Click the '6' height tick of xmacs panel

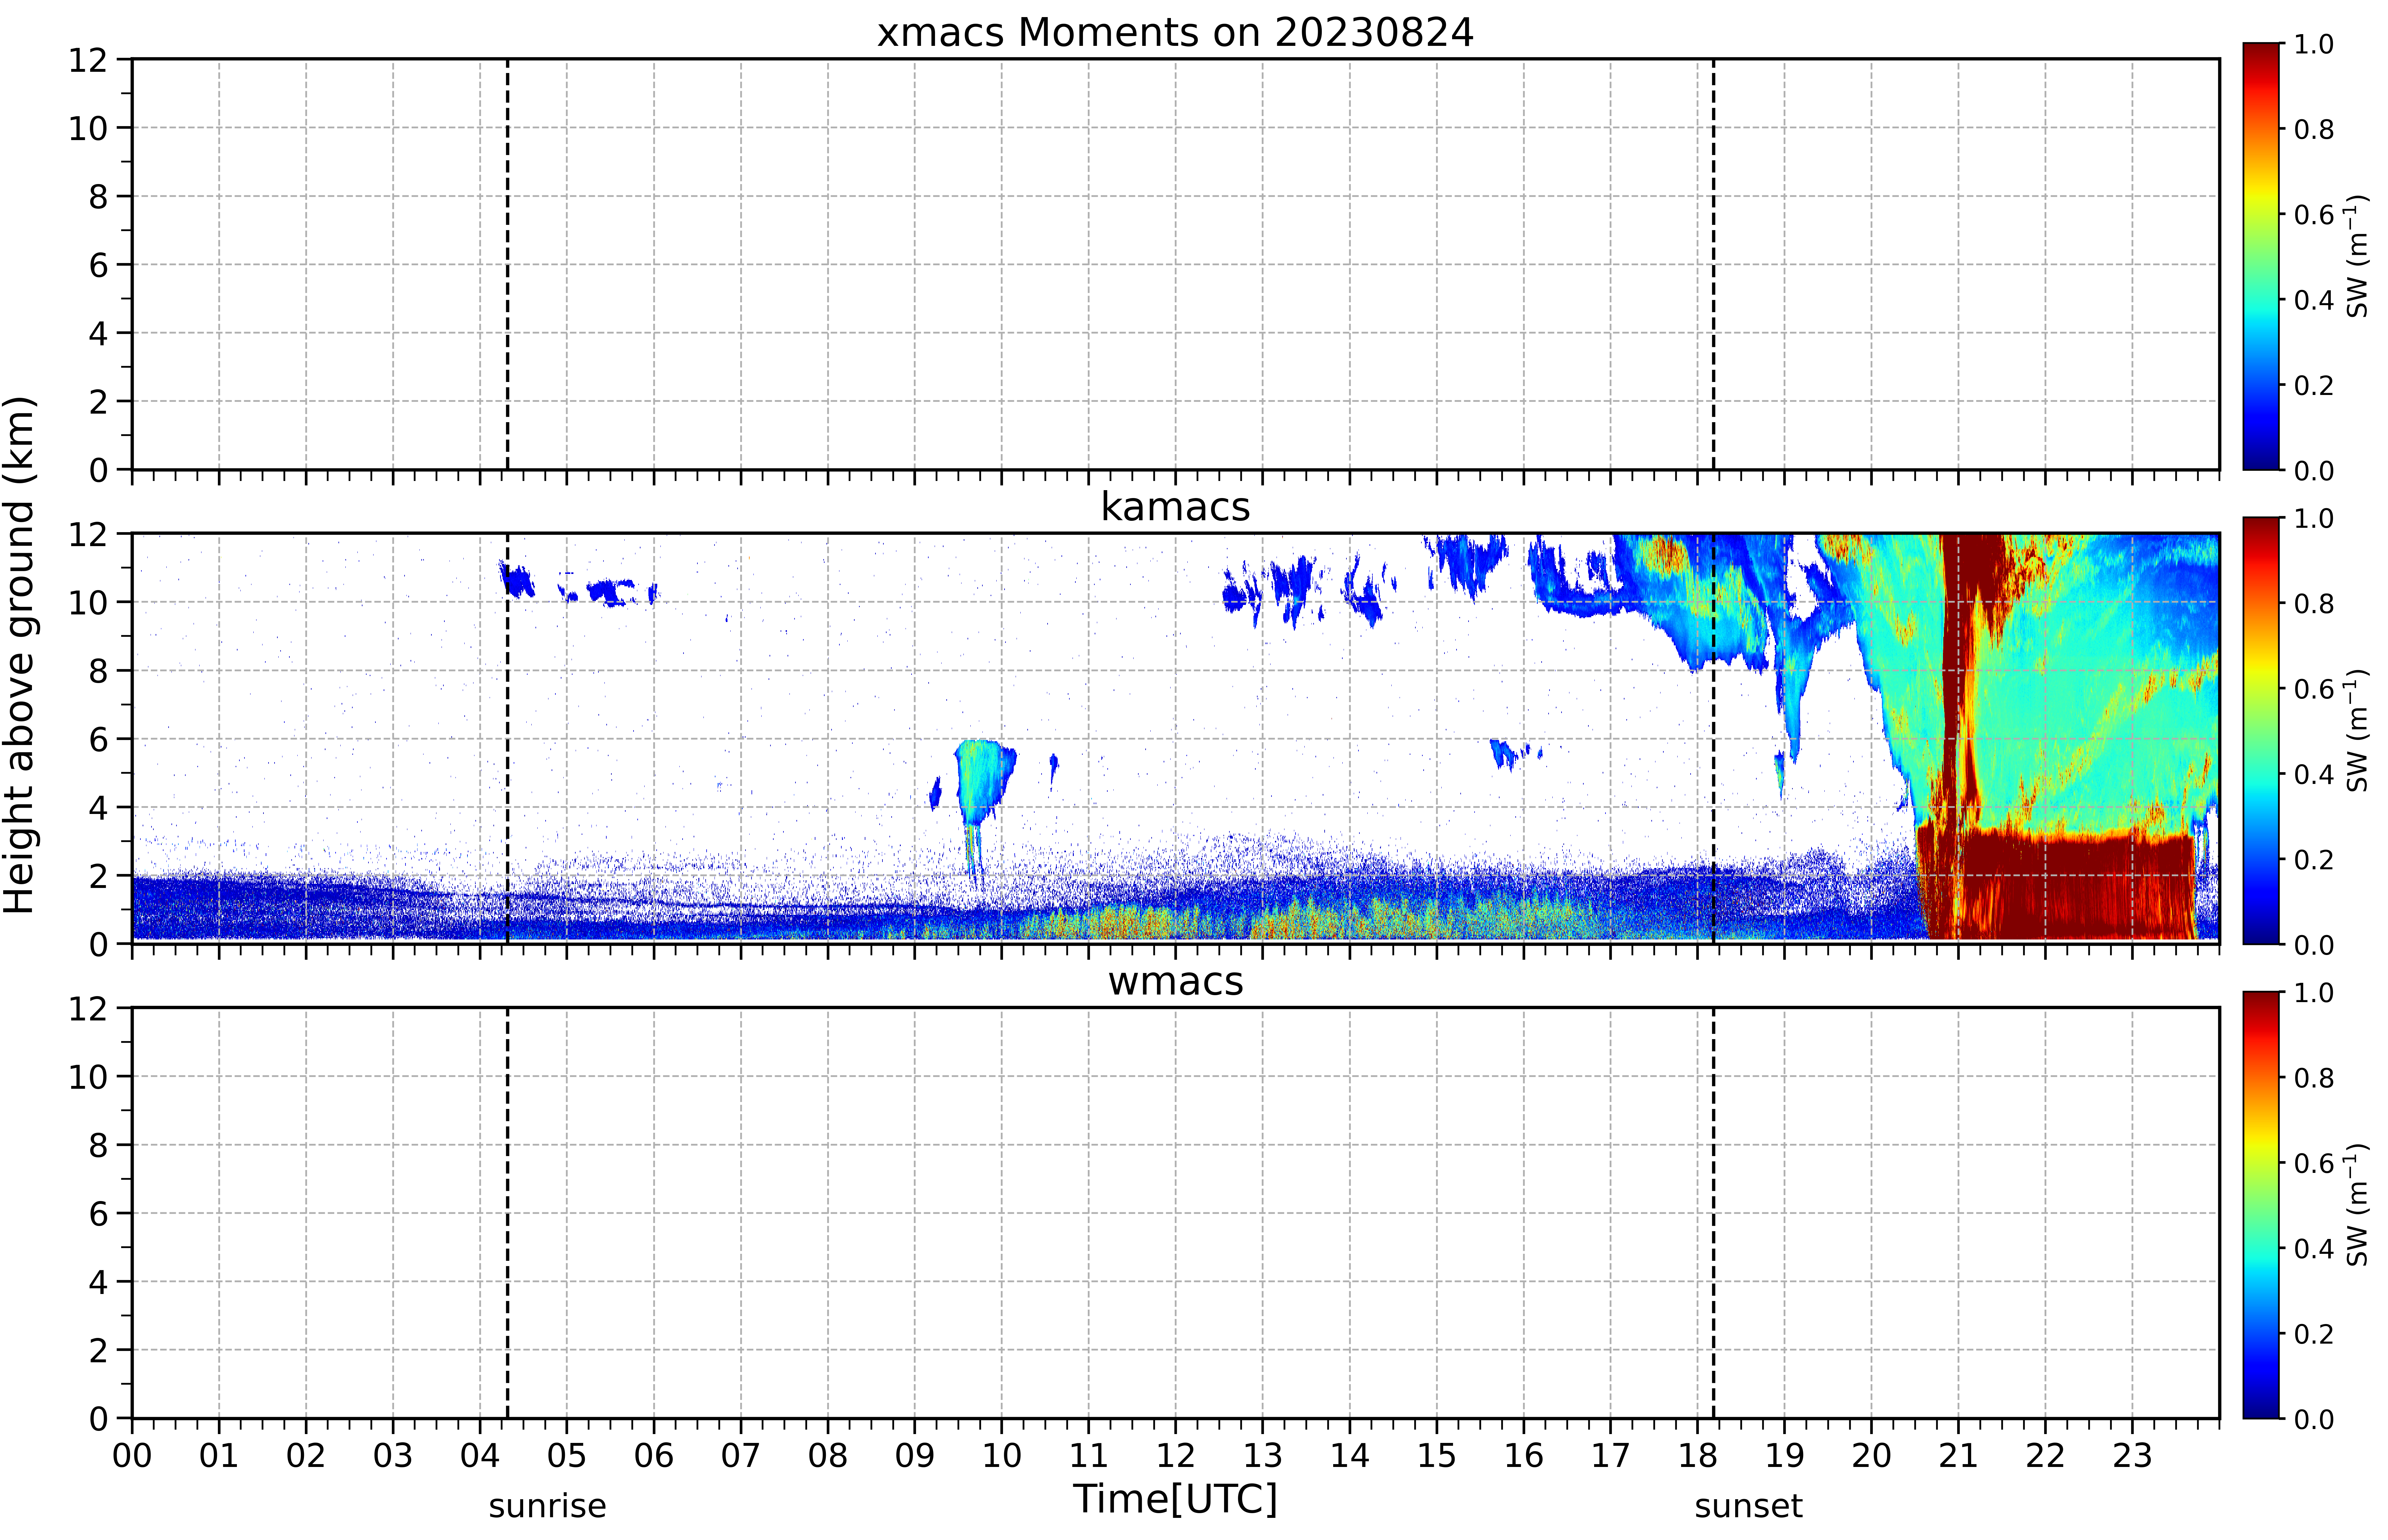click(98, 265)
